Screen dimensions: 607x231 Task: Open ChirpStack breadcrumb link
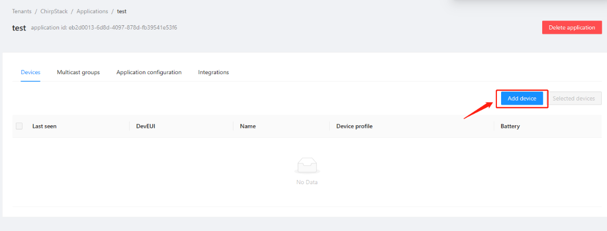pos(54,11)
